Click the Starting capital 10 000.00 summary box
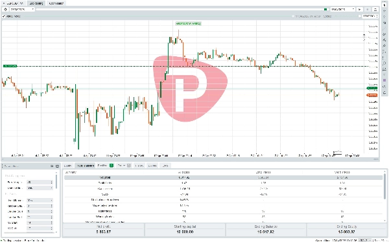The height and width of the screenshot is (242, 389). pos(185,230)
